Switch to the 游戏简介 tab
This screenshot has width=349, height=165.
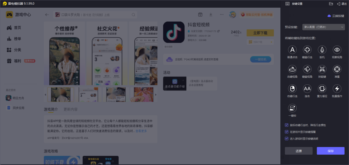(51, 109)
